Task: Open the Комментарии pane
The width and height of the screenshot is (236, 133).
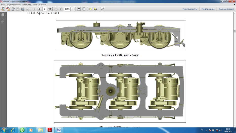Action: click(226, 9)
